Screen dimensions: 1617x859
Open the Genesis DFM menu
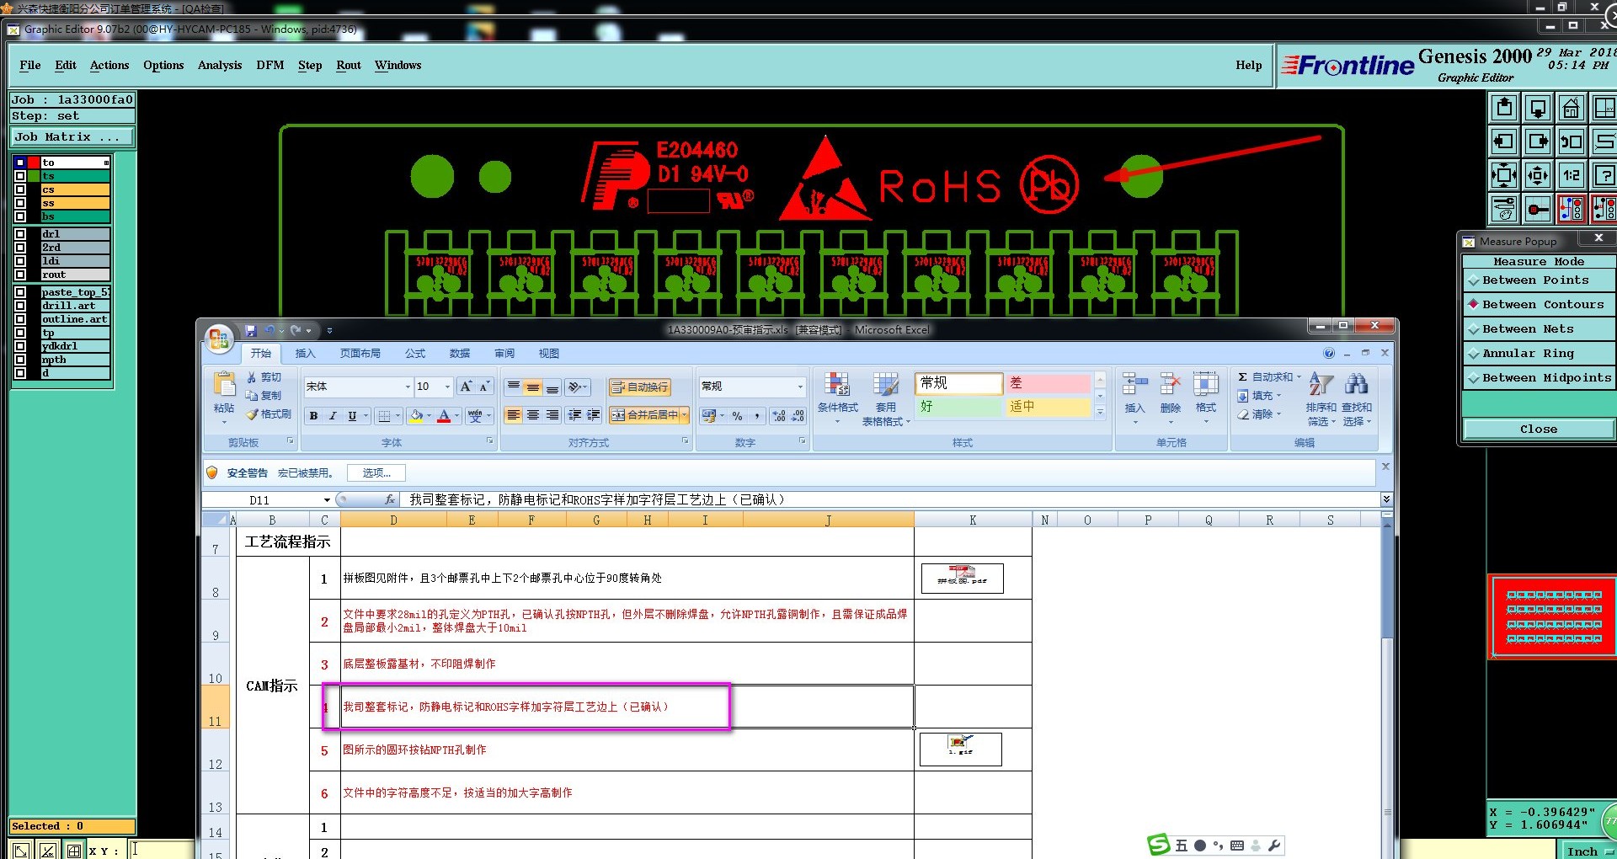pyautogui.click(x=270, y=66)
